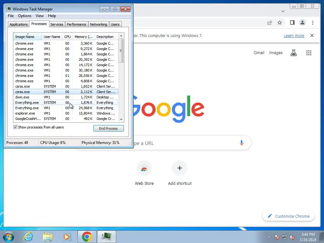Open the Google apps grid icon
Screen dimensions: 324x243
pyautogui.click(x=309, y=53)
